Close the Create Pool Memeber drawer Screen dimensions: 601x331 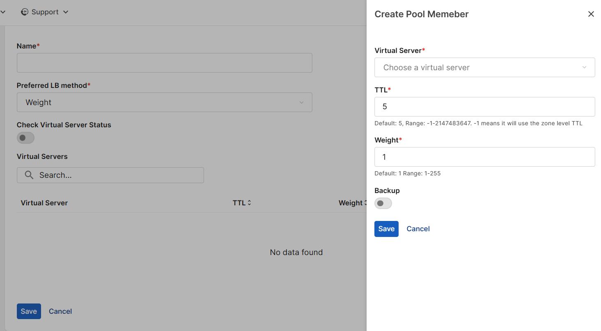click(x=591, y=14)
